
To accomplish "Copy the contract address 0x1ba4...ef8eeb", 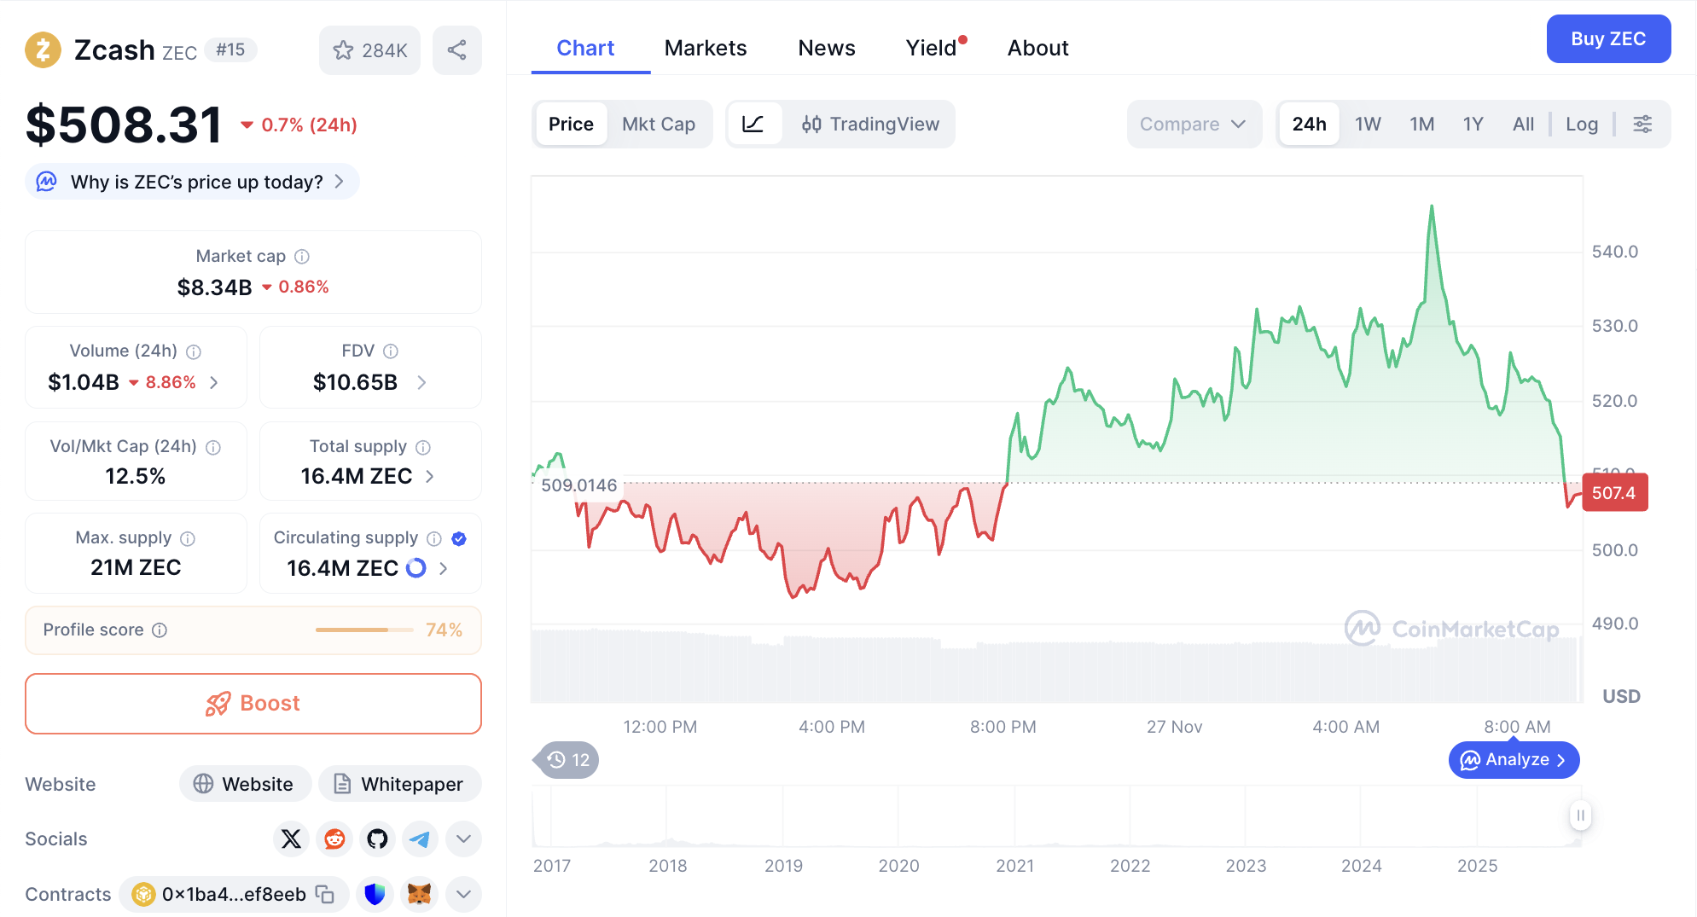I will [x=325, y=894].
